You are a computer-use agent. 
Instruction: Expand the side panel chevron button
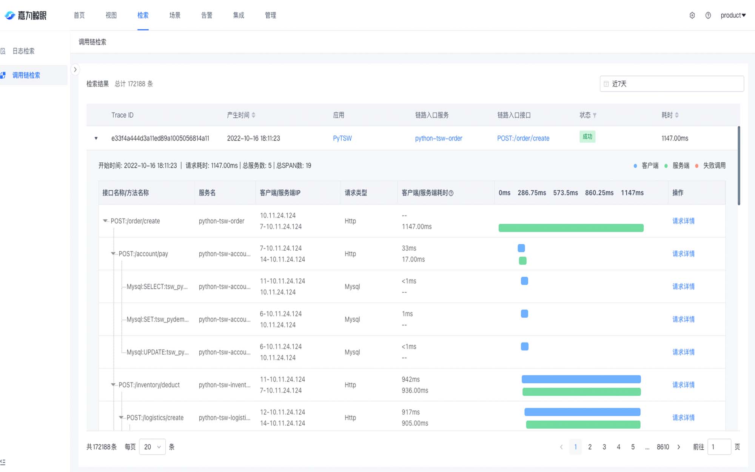pyautogui.click(x=75, y=69)
